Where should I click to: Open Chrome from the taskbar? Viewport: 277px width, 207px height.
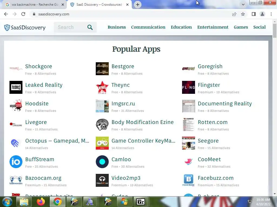pos(57,202)
